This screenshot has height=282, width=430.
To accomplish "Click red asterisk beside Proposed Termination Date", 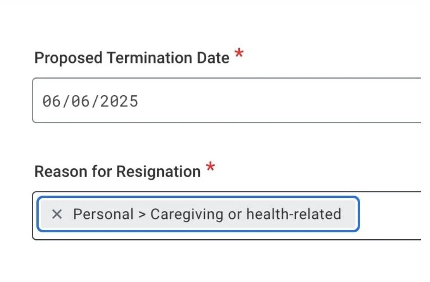I will (239, 52).
